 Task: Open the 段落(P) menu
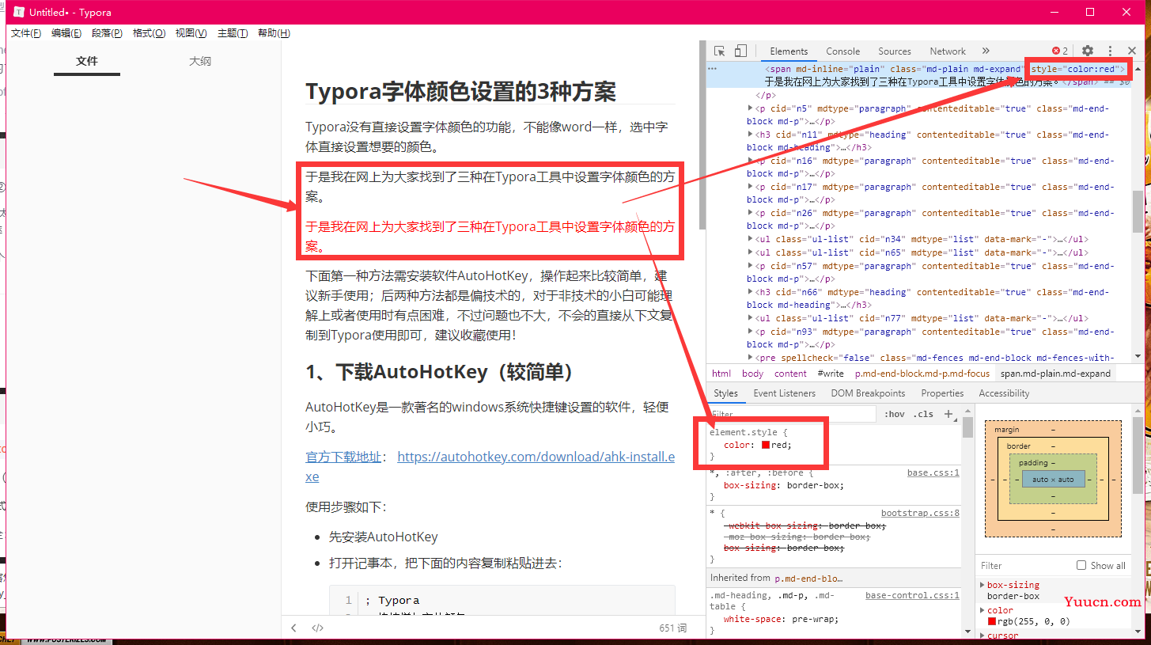tap(107, 33)
